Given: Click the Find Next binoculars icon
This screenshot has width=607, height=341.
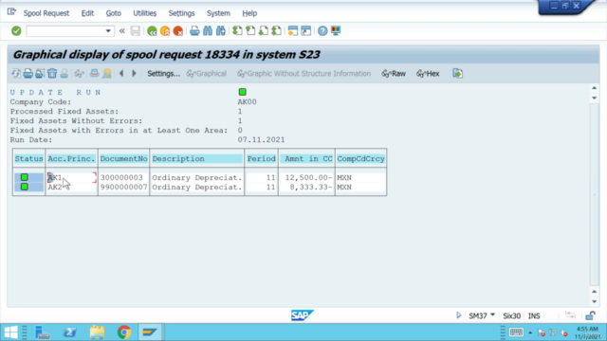Looking at the screenshot, I should [221, 31].
